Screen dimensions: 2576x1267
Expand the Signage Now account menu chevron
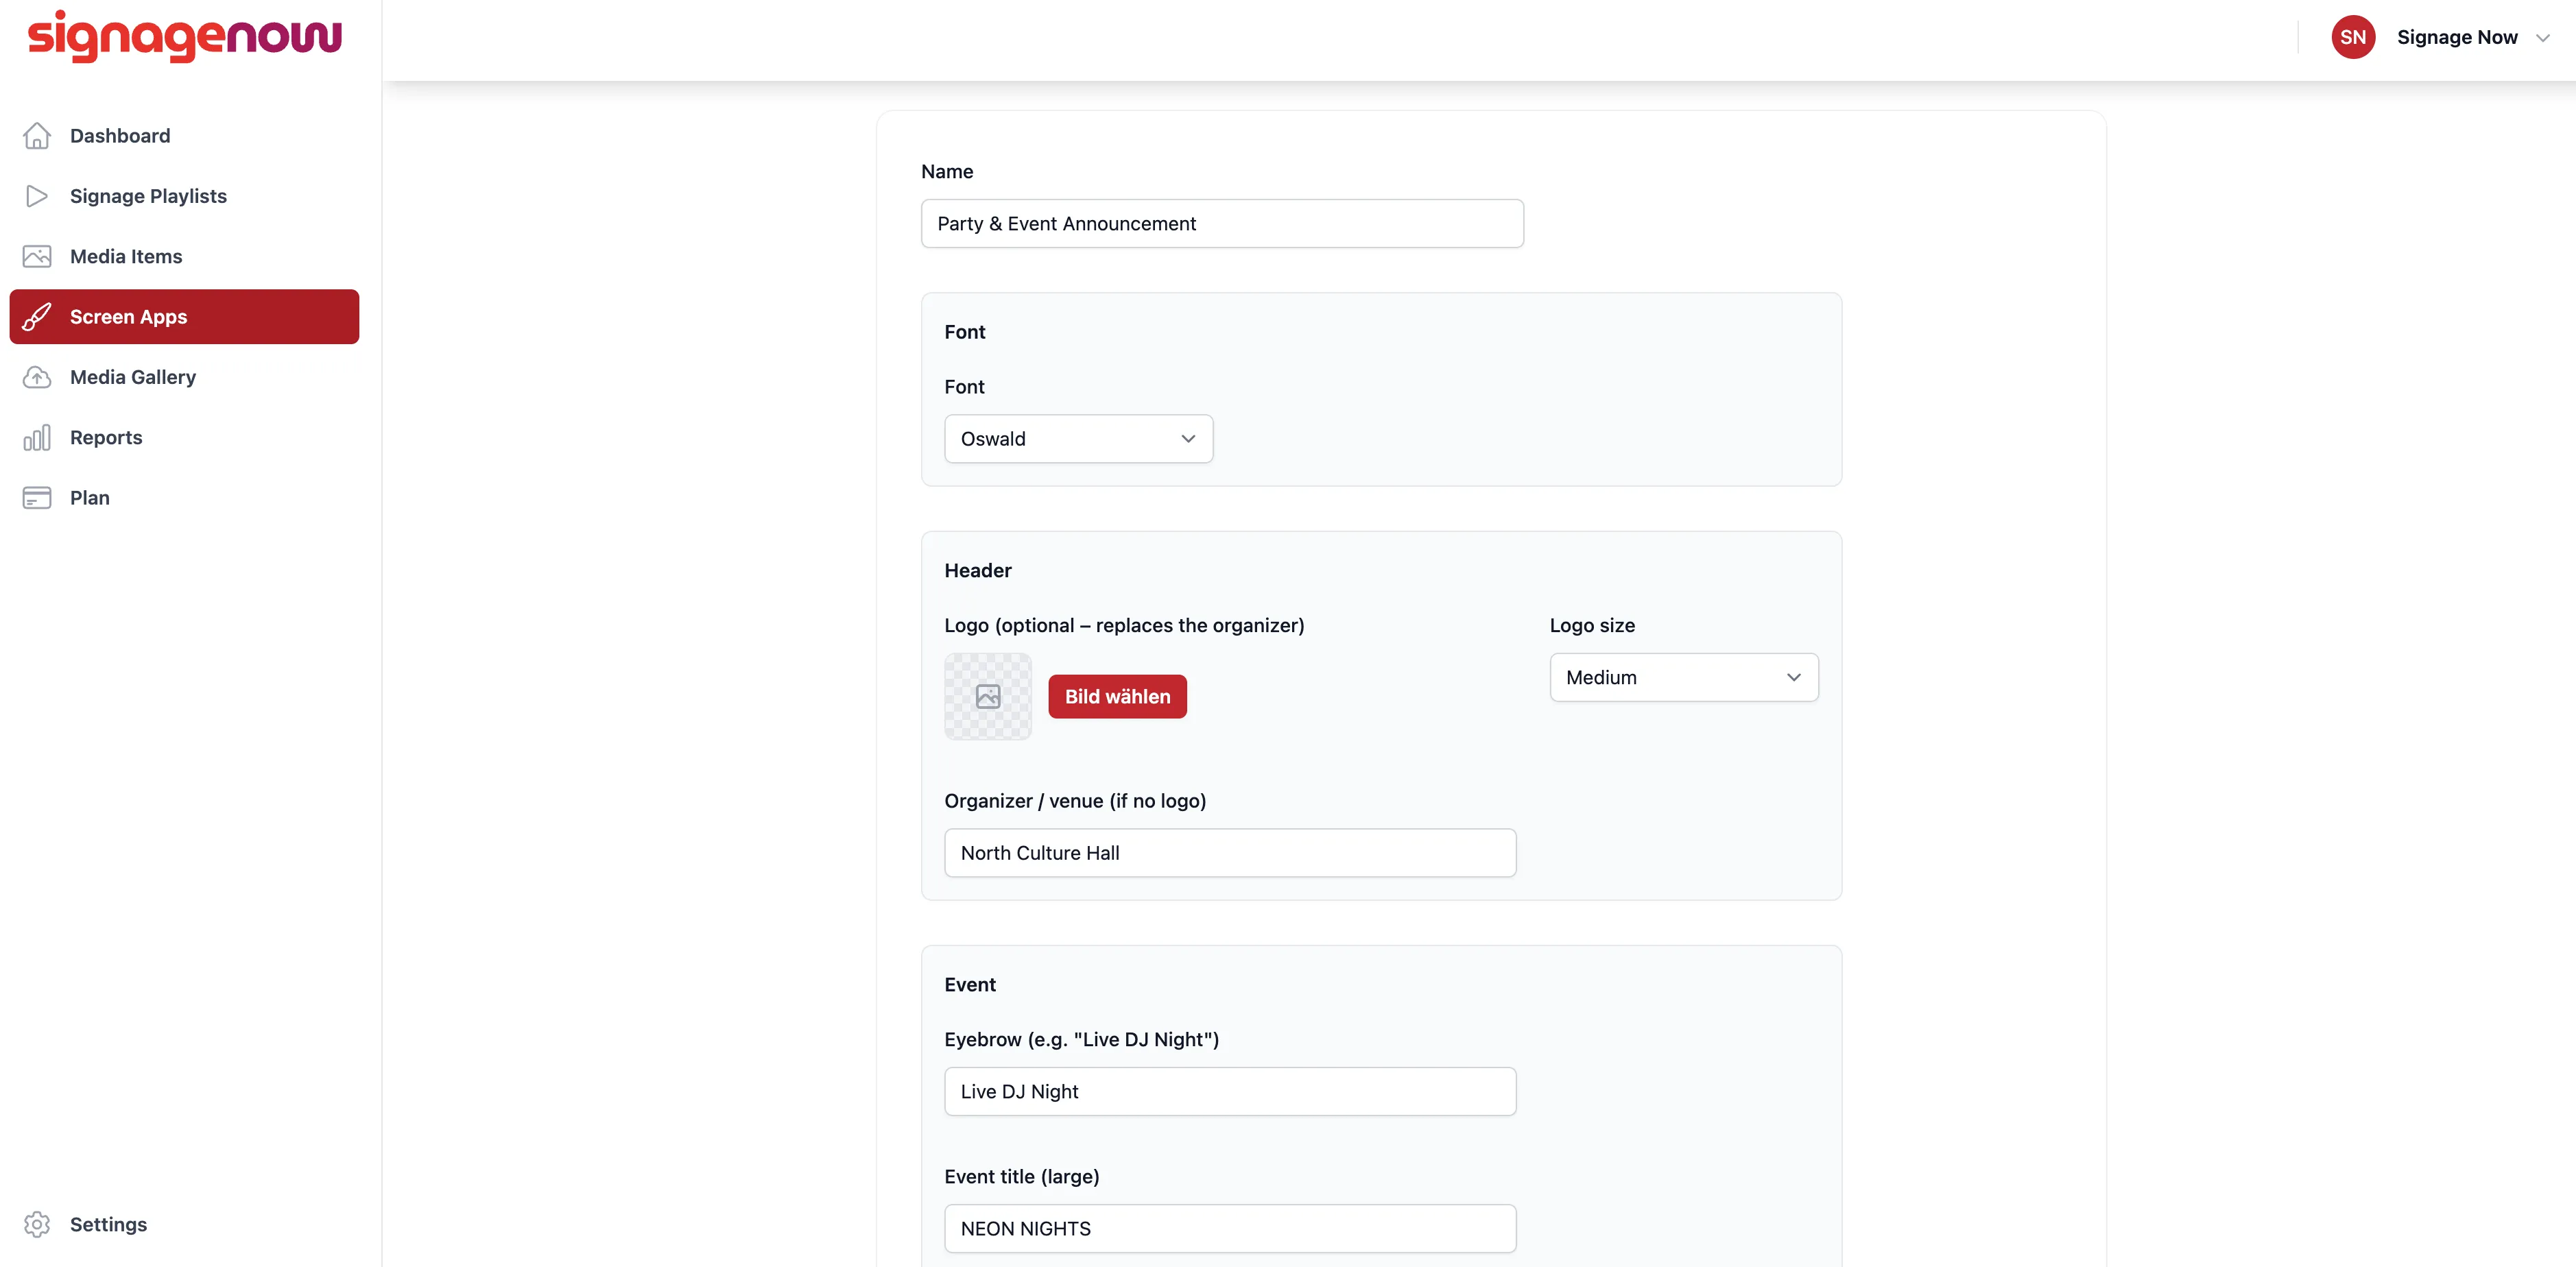(2542, 38)
